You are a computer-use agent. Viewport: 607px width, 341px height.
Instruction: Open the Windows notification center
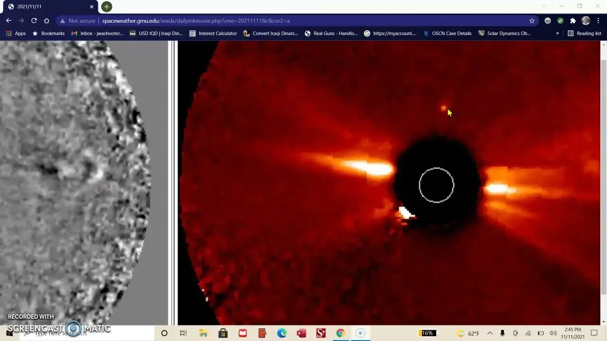coord(594,333)
